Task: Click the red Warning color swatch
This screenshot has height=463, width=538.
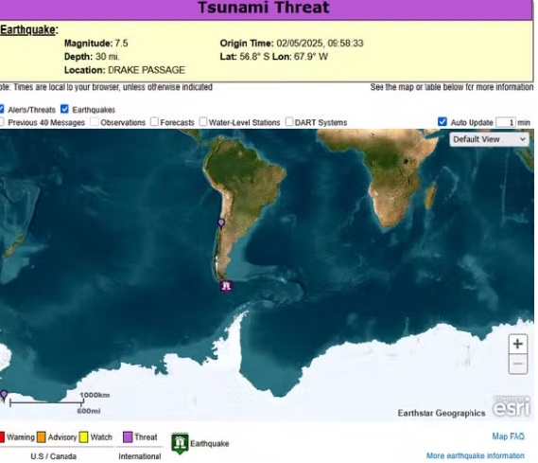Action: click(x=2, y=437)
